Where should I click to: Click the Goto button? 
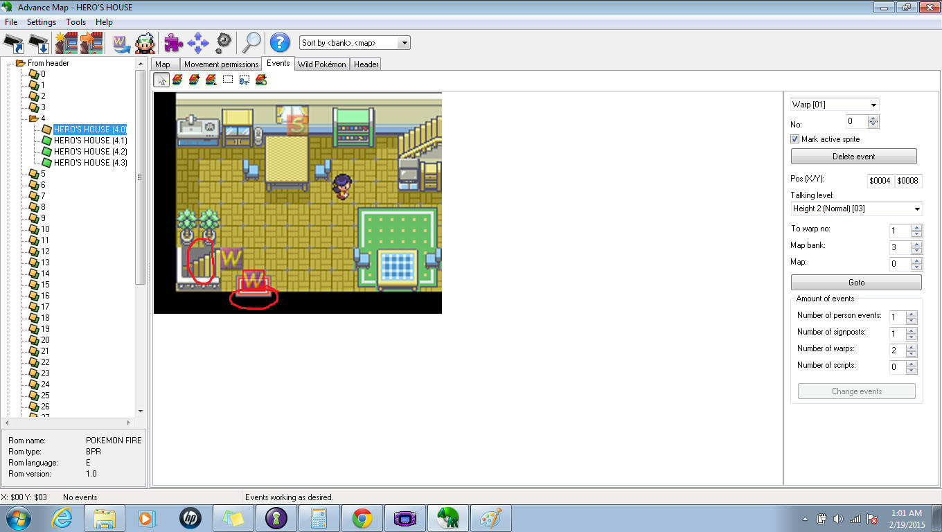tap(856, 283)
